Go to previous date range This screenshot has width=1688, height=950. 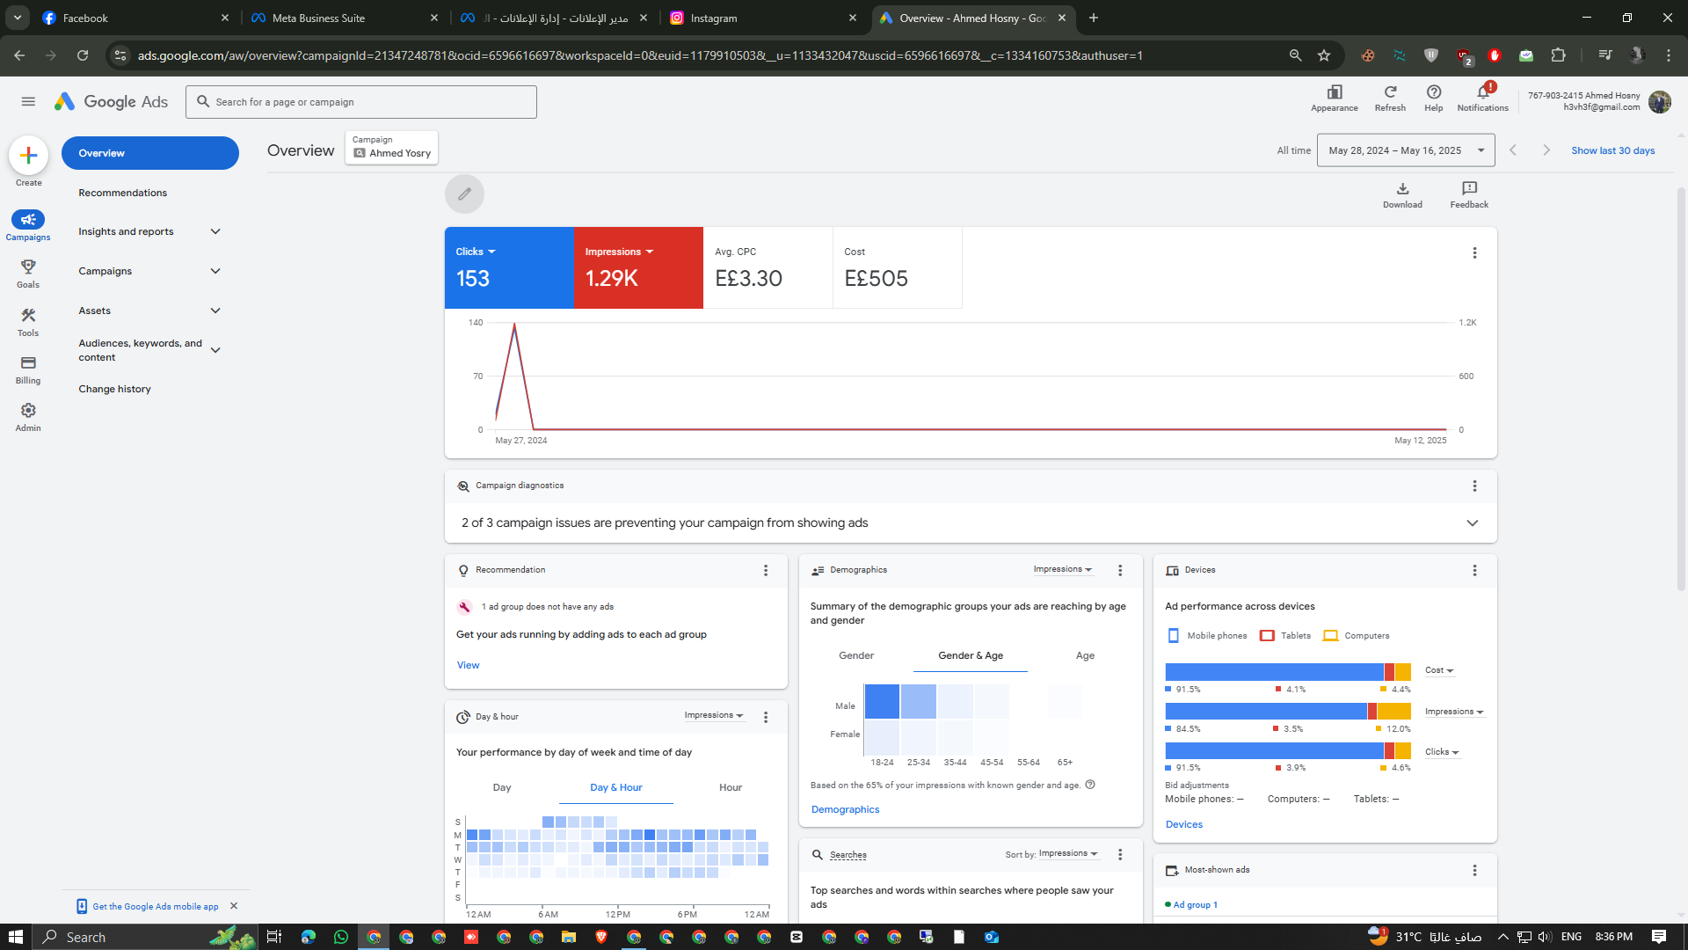click(1513, 150)
